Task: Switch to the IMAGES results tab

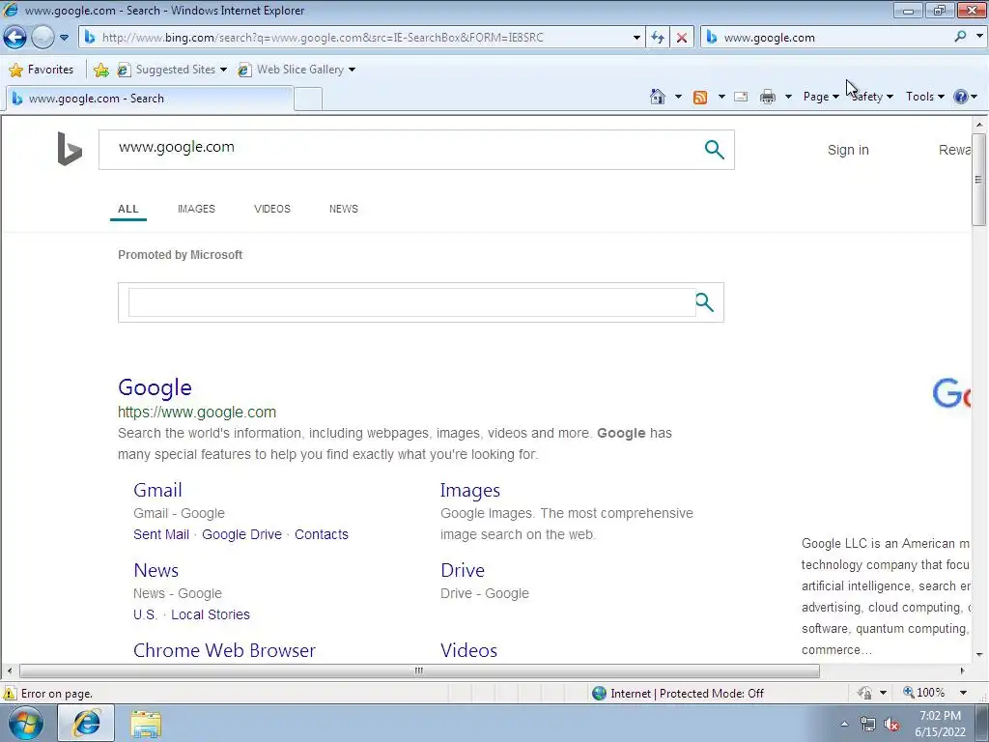Action: click(196, 209)
